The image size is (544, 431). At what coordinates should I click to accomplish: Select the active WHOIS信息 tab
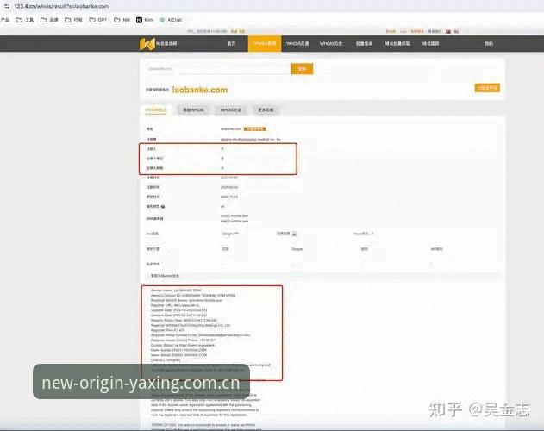[x=156, y=110]
